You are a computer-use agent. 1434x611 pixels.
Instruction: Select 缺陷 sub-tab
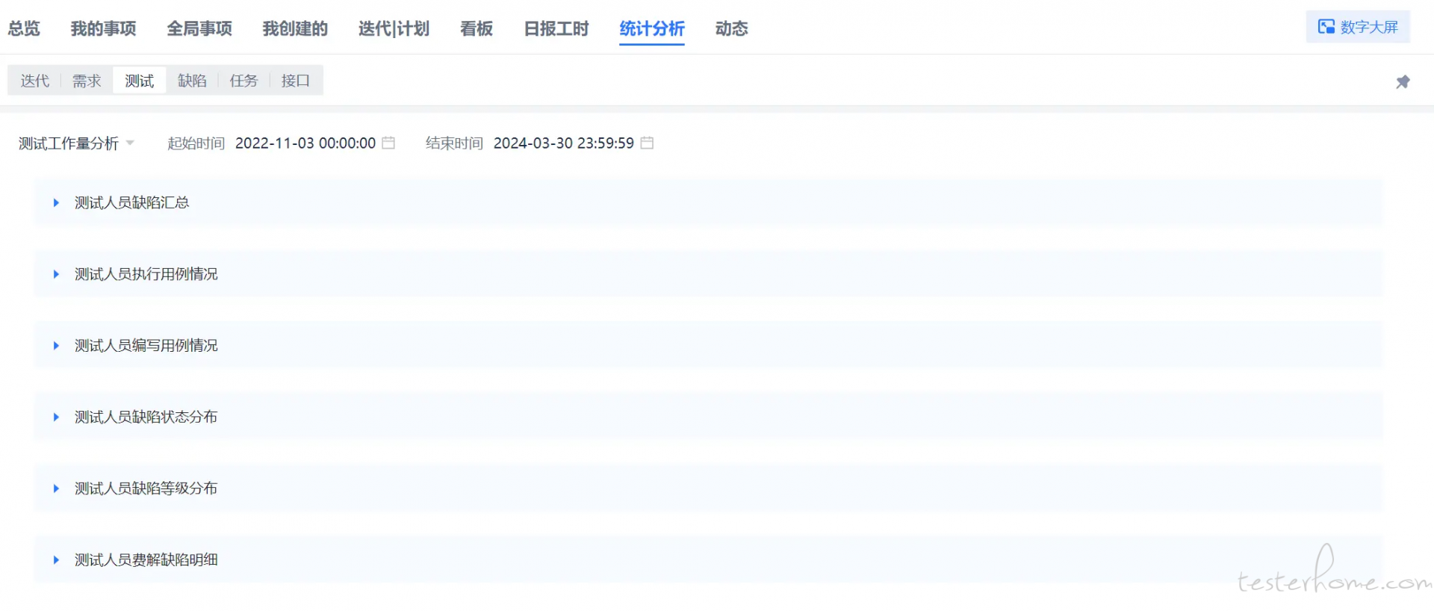pos(192,81)
